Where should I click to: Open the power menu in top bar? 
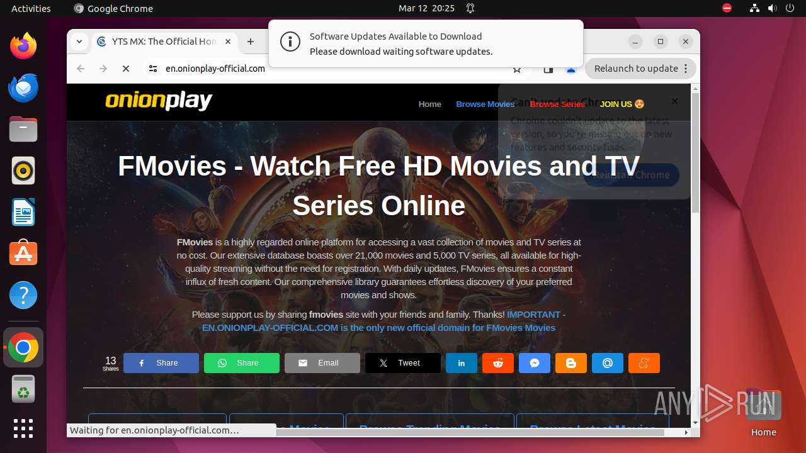[790, 8]
